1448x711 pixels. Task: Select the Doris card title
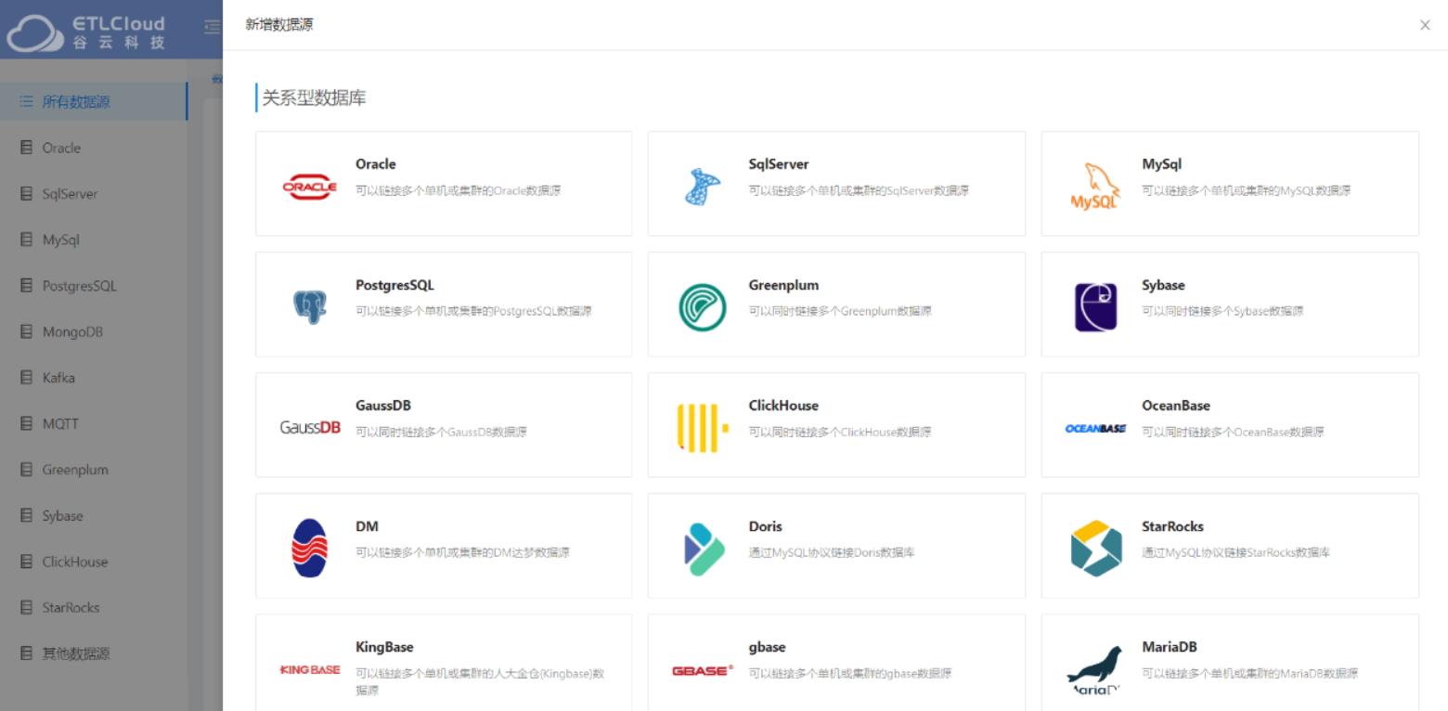(766, 526)
